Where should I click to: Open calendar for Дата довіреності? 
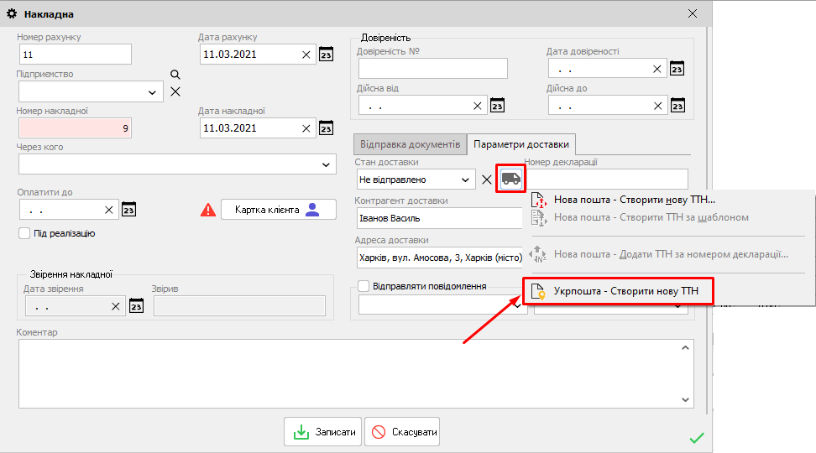[677, 69]
